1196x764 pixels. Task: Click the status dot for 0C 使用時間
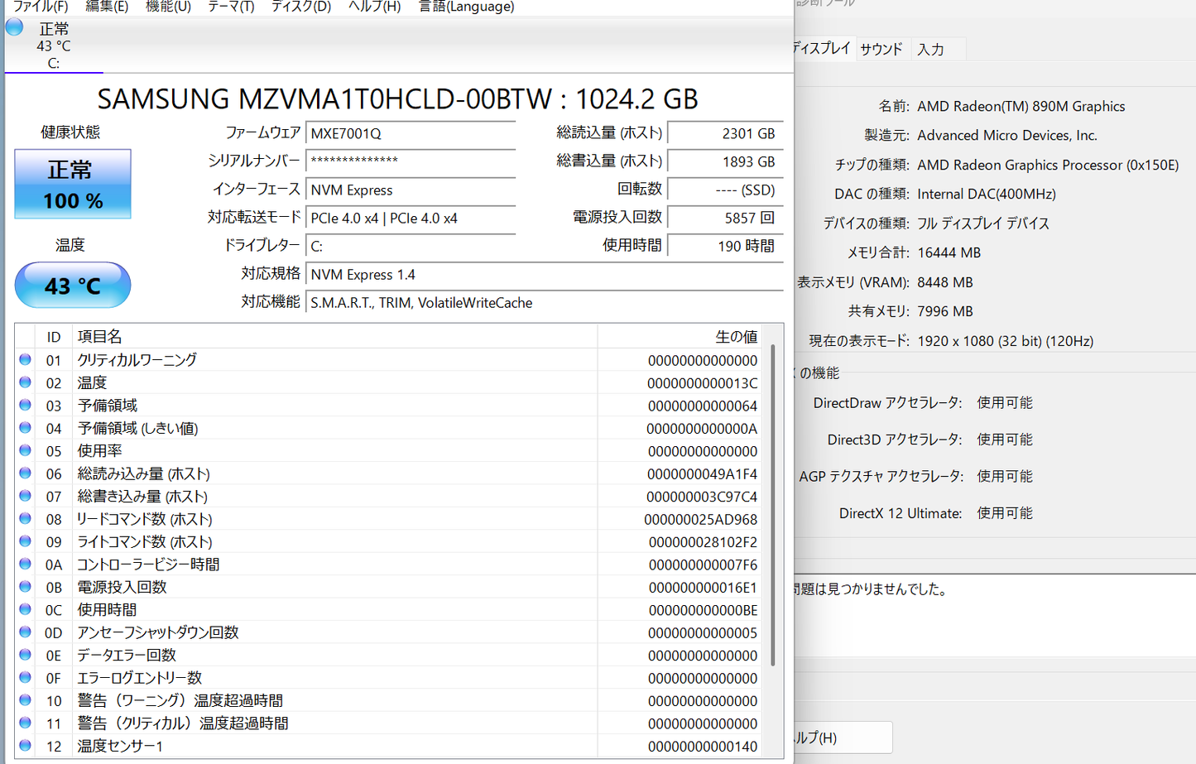(26, 609)
